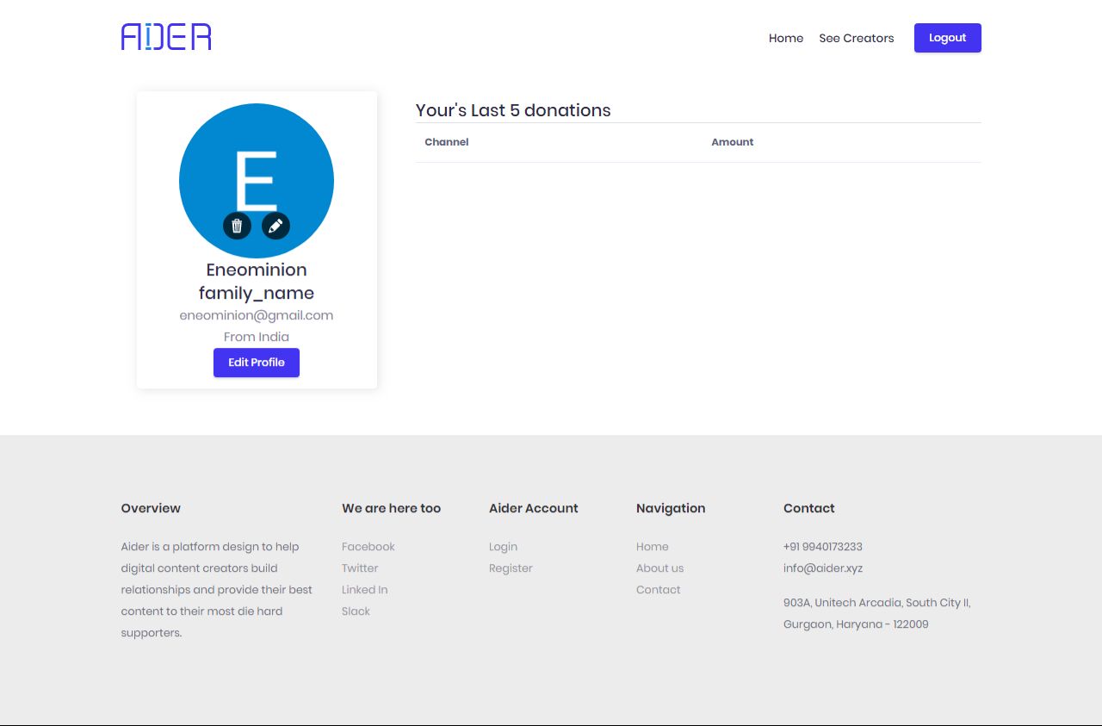Click the Login link in footer
The height and width of the screenshot is (726, 1102).
504,547
